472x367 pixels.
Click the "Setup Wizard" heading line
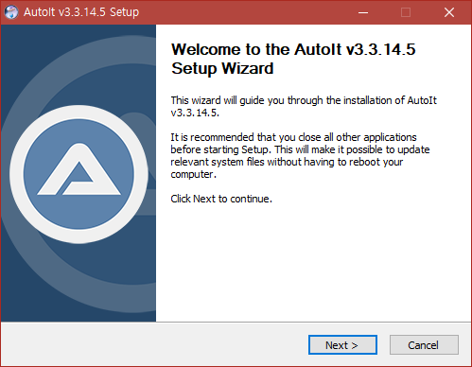[x=222, y=68]
